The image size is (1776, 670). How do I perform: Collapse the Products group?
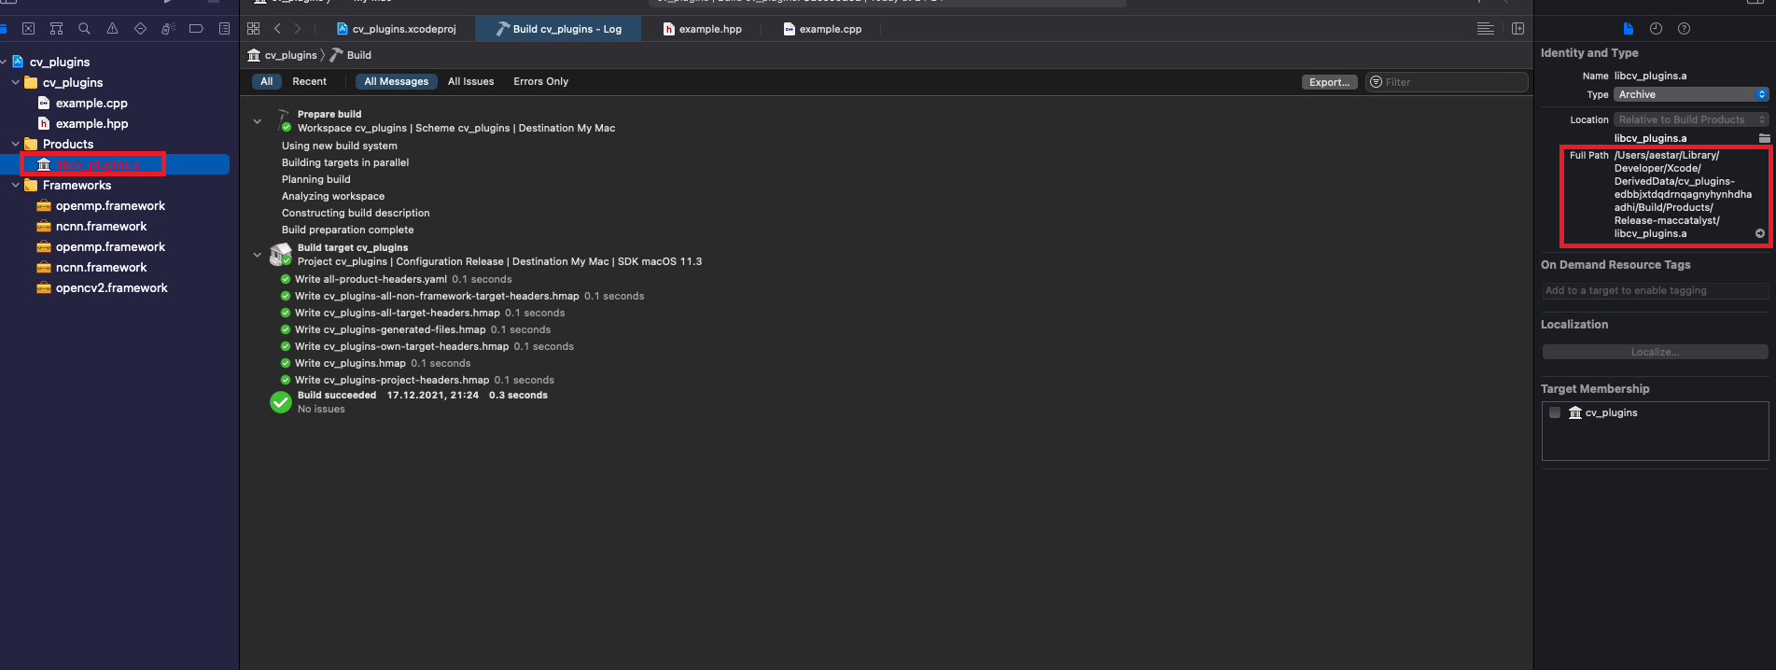[x=15, y=144]
